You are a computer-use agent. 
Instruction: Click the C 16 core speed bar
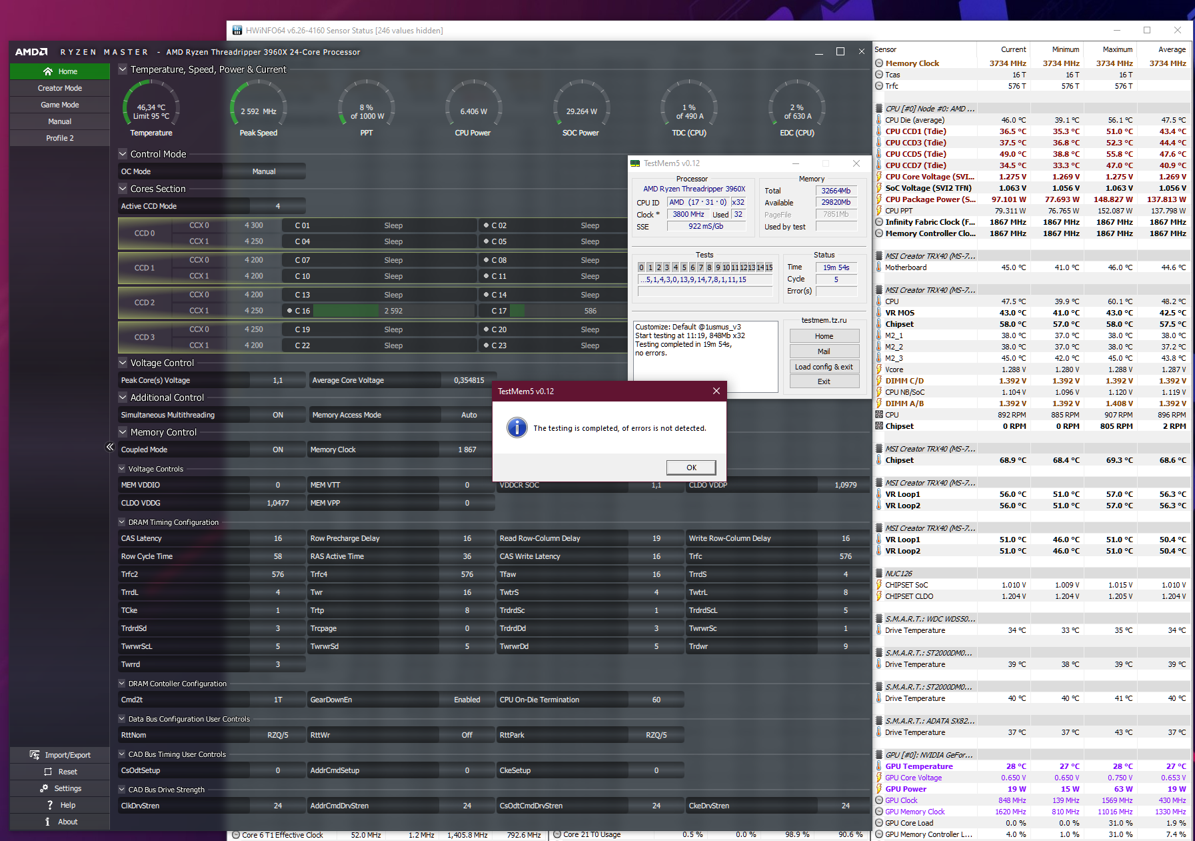click(x=394, y=311)
